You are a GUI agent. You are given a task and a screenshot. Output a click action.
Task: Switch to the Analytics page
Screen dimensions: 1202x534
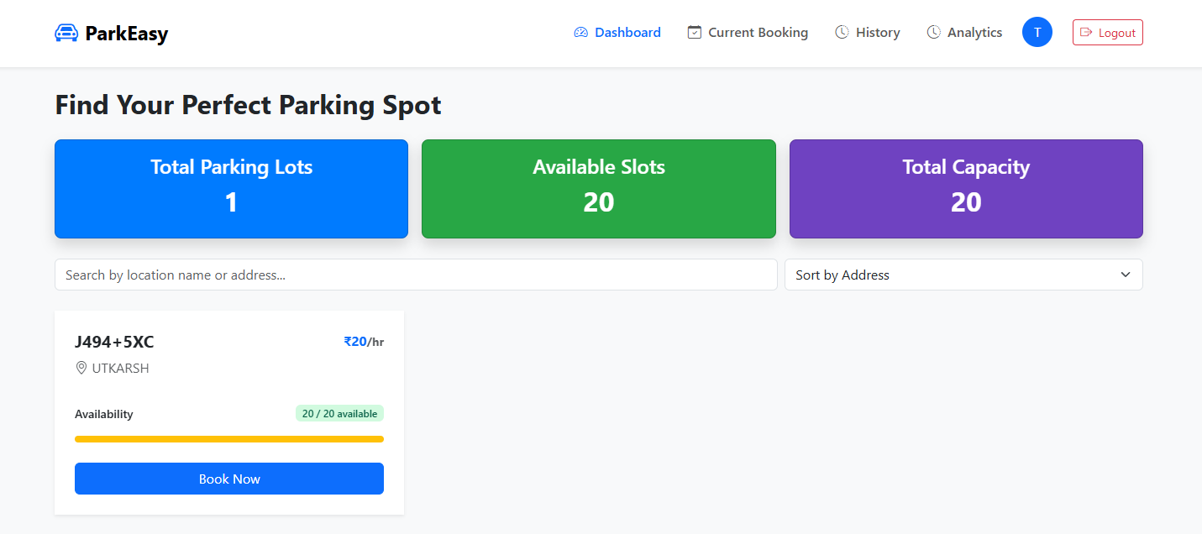click(x=974, y=33)
